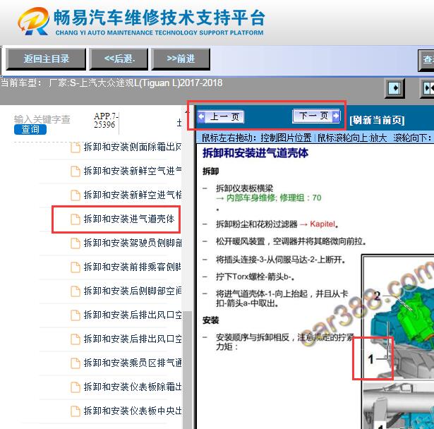Click the 拆卸 section heading
Image resolution: width=434 pixels, height=429 pixels.
point(210,171)
